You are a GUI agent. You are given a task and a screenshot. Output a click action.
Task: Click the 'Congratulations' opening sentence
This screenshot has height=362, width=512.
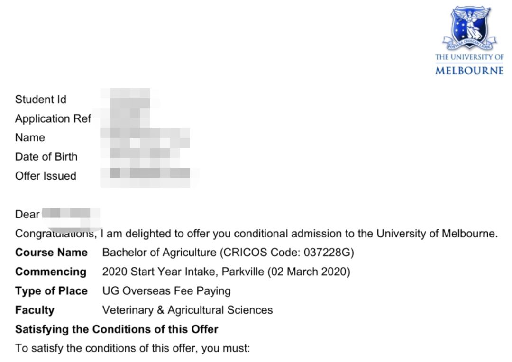tap(256, 234)
